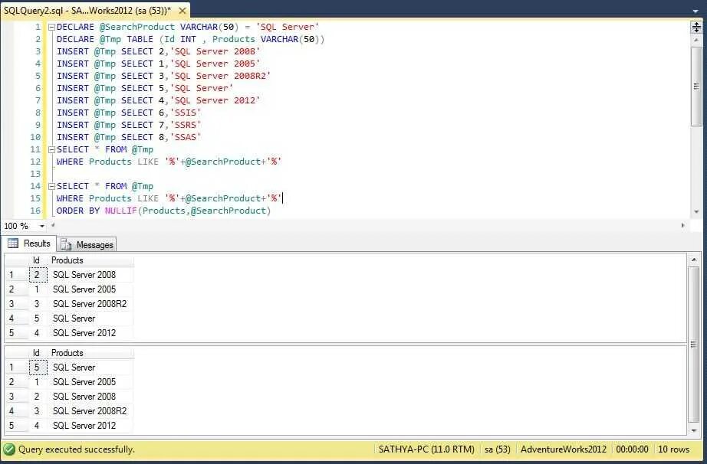Image resolution: width=707 pixels, height=464 pixels.
Task: Click Products column header in first result grid
Action: point(90,260)
